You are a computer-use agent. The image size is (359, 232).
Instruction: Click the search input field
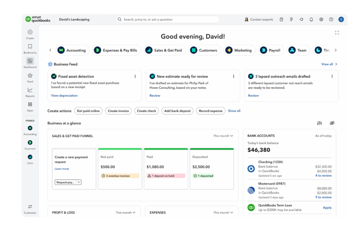coord(168,20)
